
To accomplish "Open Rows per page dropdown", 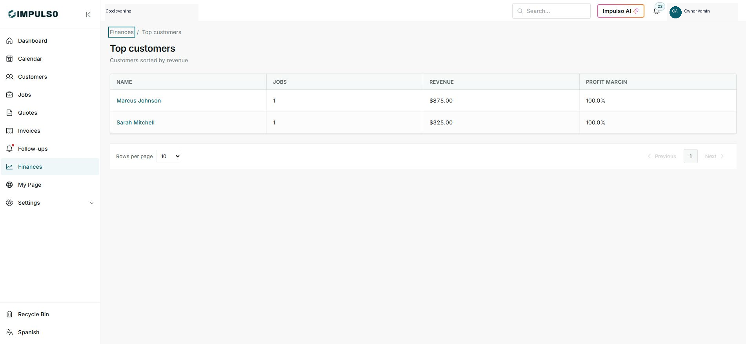I will [169, 156].
